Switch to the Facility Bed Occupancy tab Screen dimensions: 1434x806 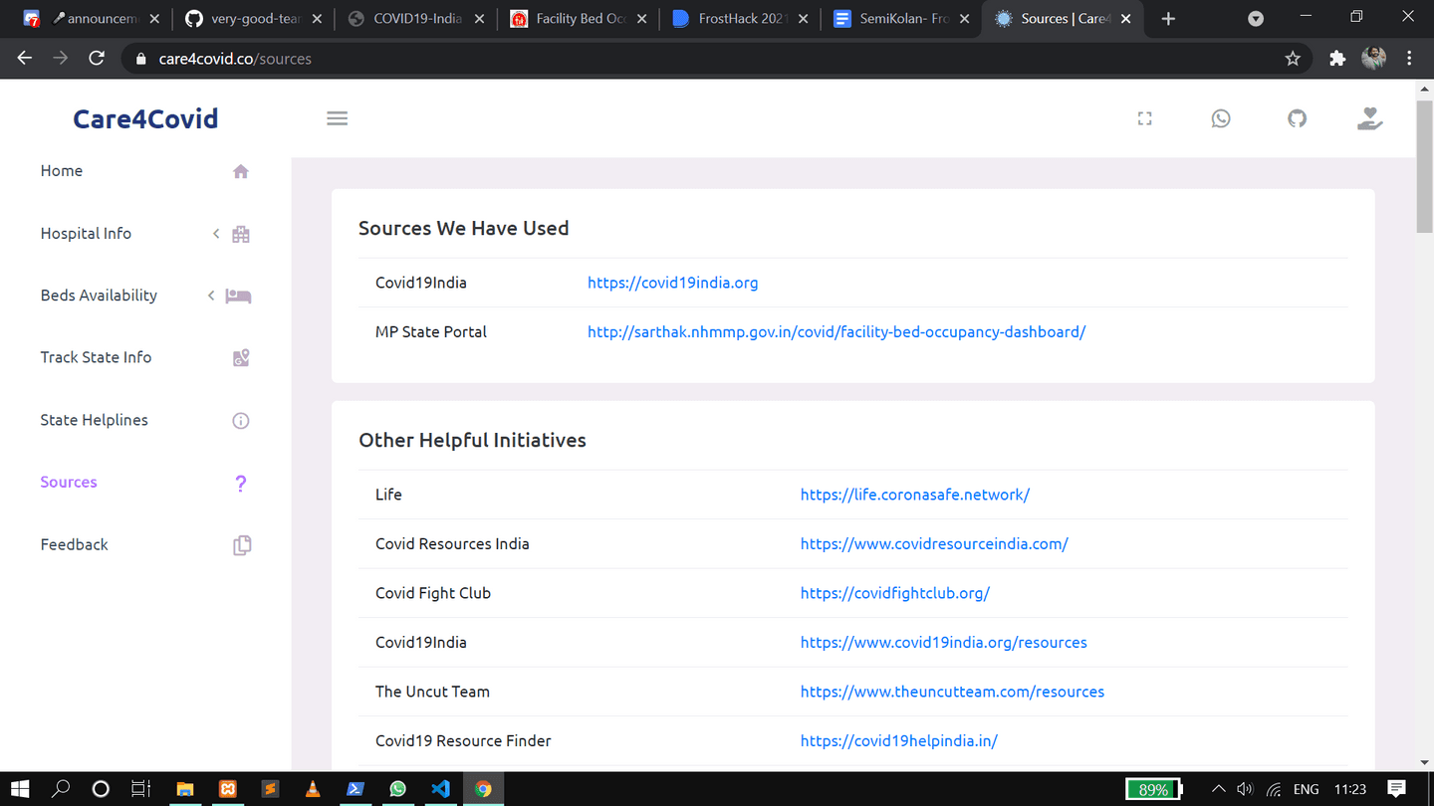[x=580, y=19]
